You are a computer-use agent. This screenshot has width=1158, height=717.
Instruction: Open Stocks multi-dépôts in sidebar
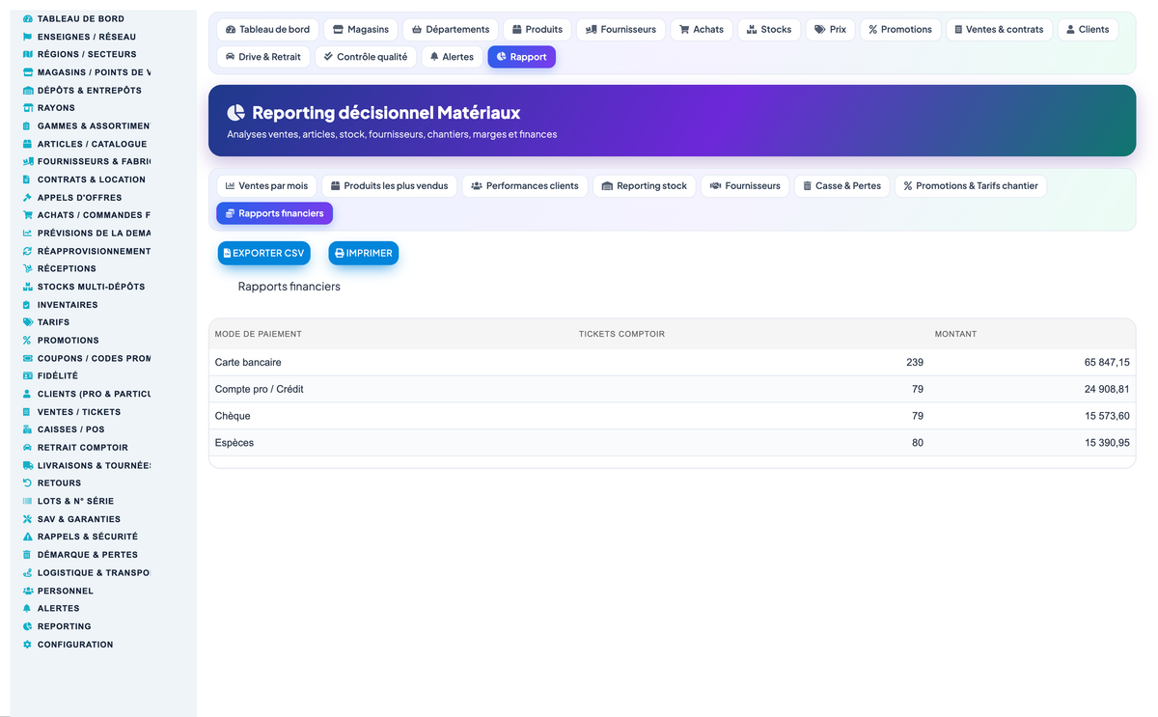pos(91,287)
